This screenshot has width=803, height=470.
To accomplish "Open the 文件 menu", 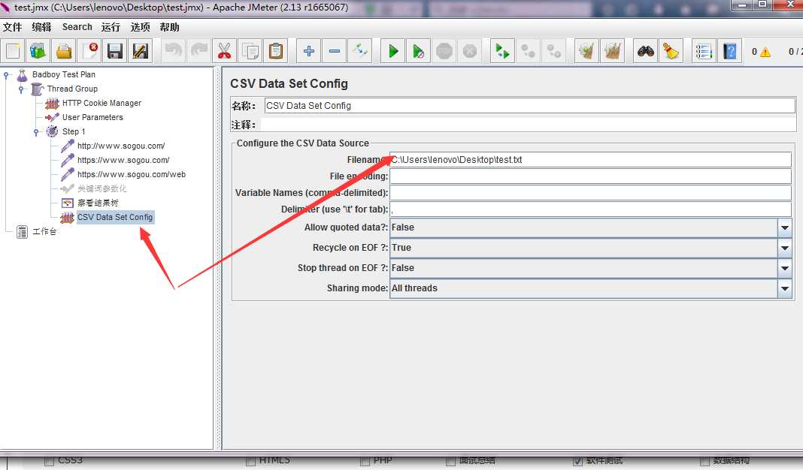I will [12, 27].
